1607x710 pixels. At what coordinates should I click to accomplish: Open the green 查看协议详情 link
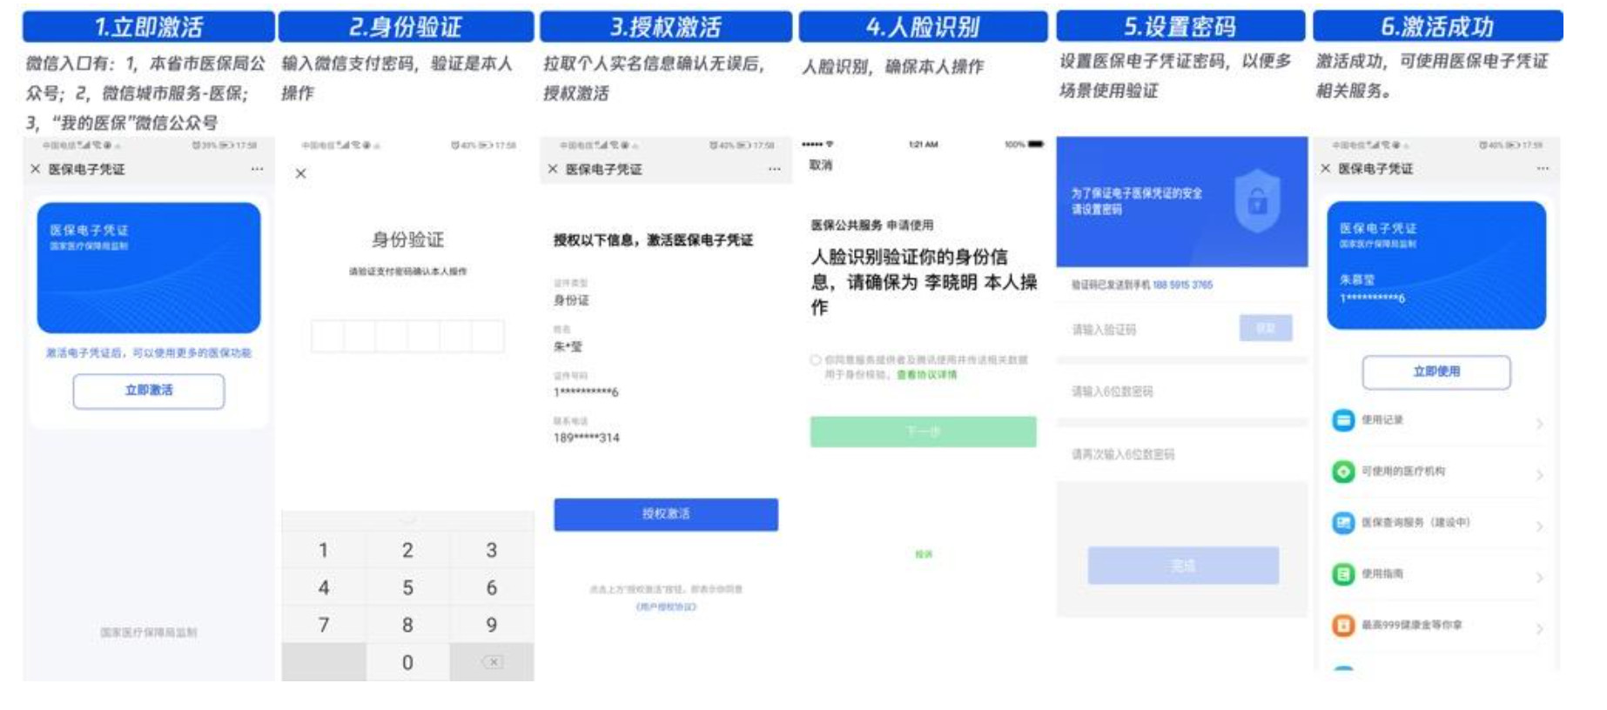[927, 375]
